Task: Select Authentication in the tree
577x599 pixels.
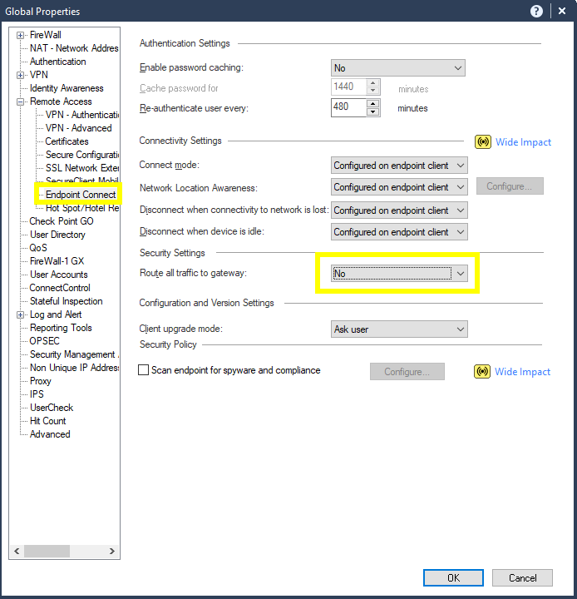Action: pos(58,62)
